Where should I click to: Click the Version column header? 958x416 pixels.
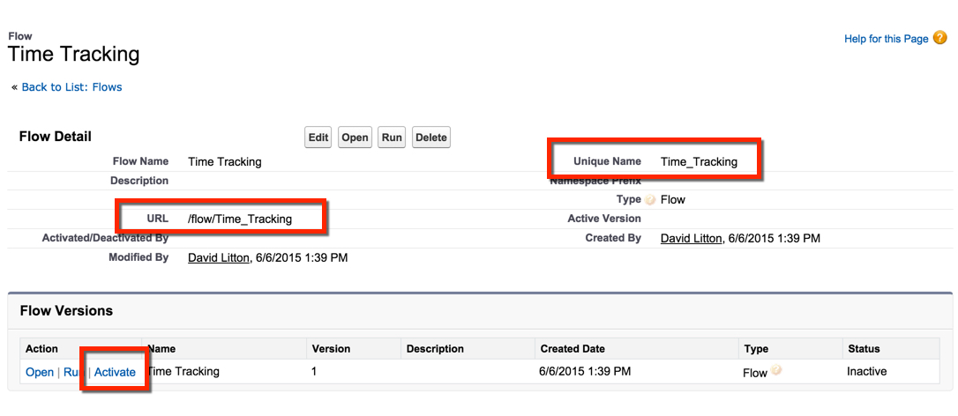tap(333, 348)
